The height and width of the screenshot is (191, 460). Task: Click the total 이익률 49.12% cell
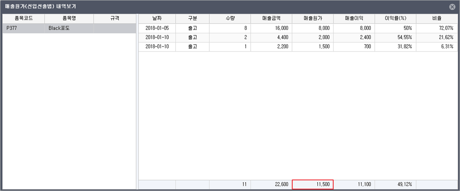[395, 184]
